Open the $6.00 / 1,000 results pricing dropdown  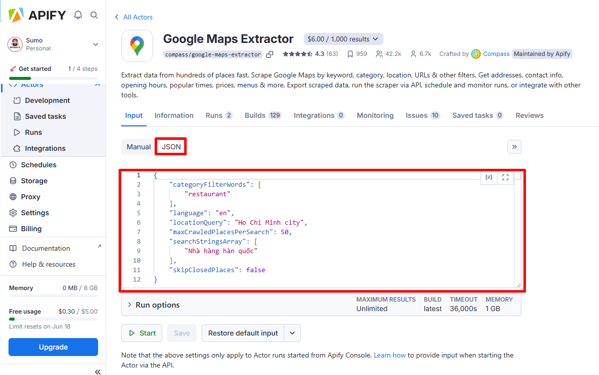pos(343,39)
